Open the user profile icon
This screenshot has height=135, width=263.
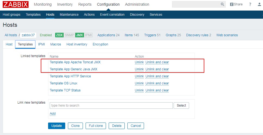tap(259, 4)
